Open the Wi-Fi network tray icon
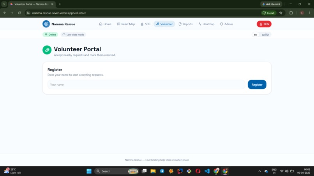 click(x=282, y=171)
